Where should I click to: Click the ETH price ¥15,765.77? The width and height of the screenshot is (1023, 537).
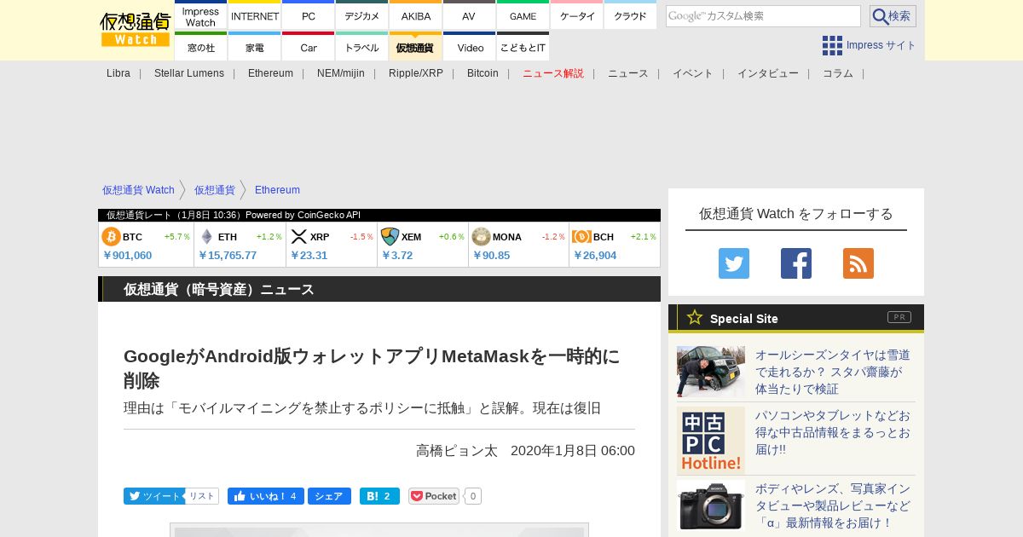(228, 256)
